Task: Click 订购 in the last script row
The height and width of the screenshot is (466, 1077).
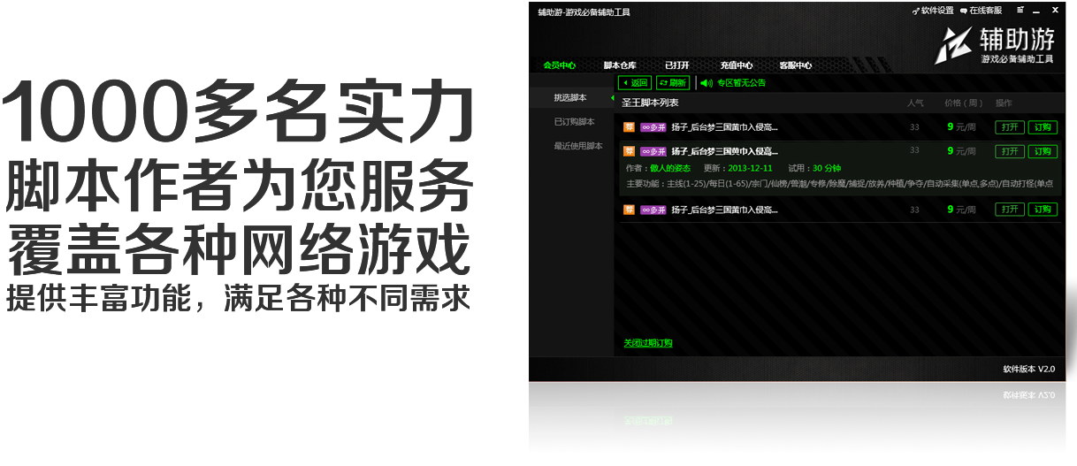Action: 1043,210
